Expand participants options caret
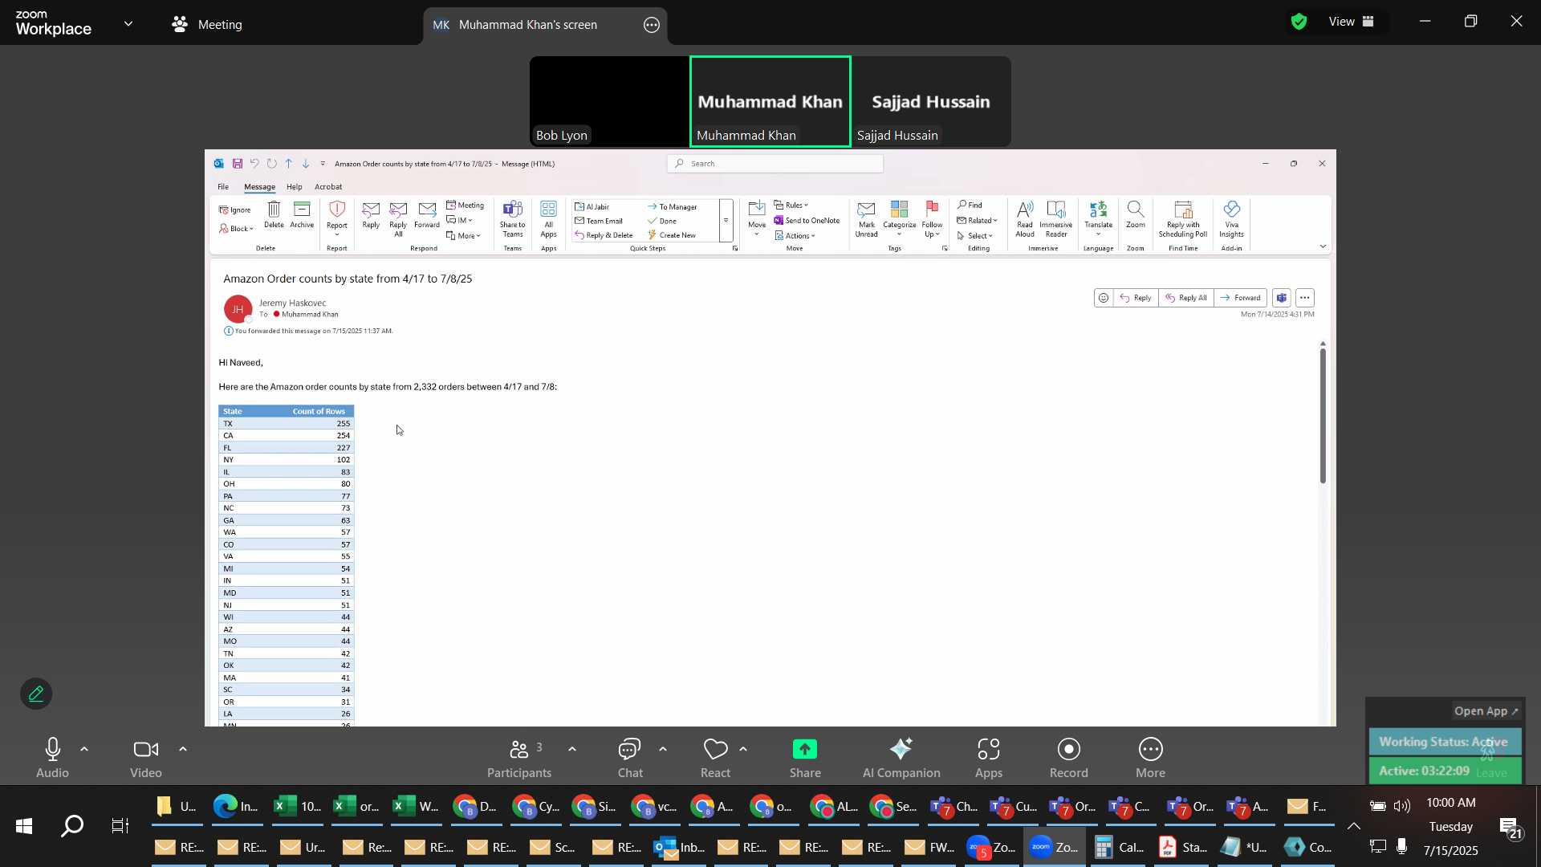1541x867 pixels. pyautogui.click(x=572, y=750)
